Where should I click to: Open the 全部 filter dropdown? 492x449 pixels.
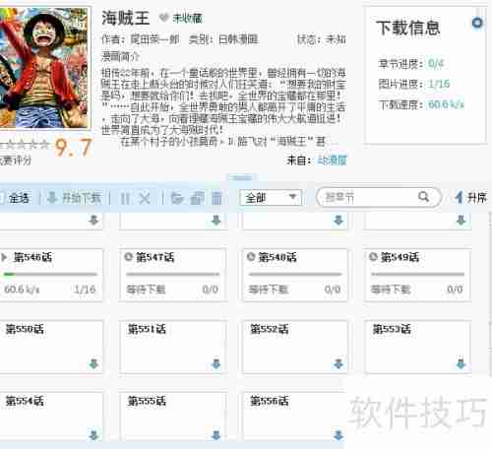[271, 198]
